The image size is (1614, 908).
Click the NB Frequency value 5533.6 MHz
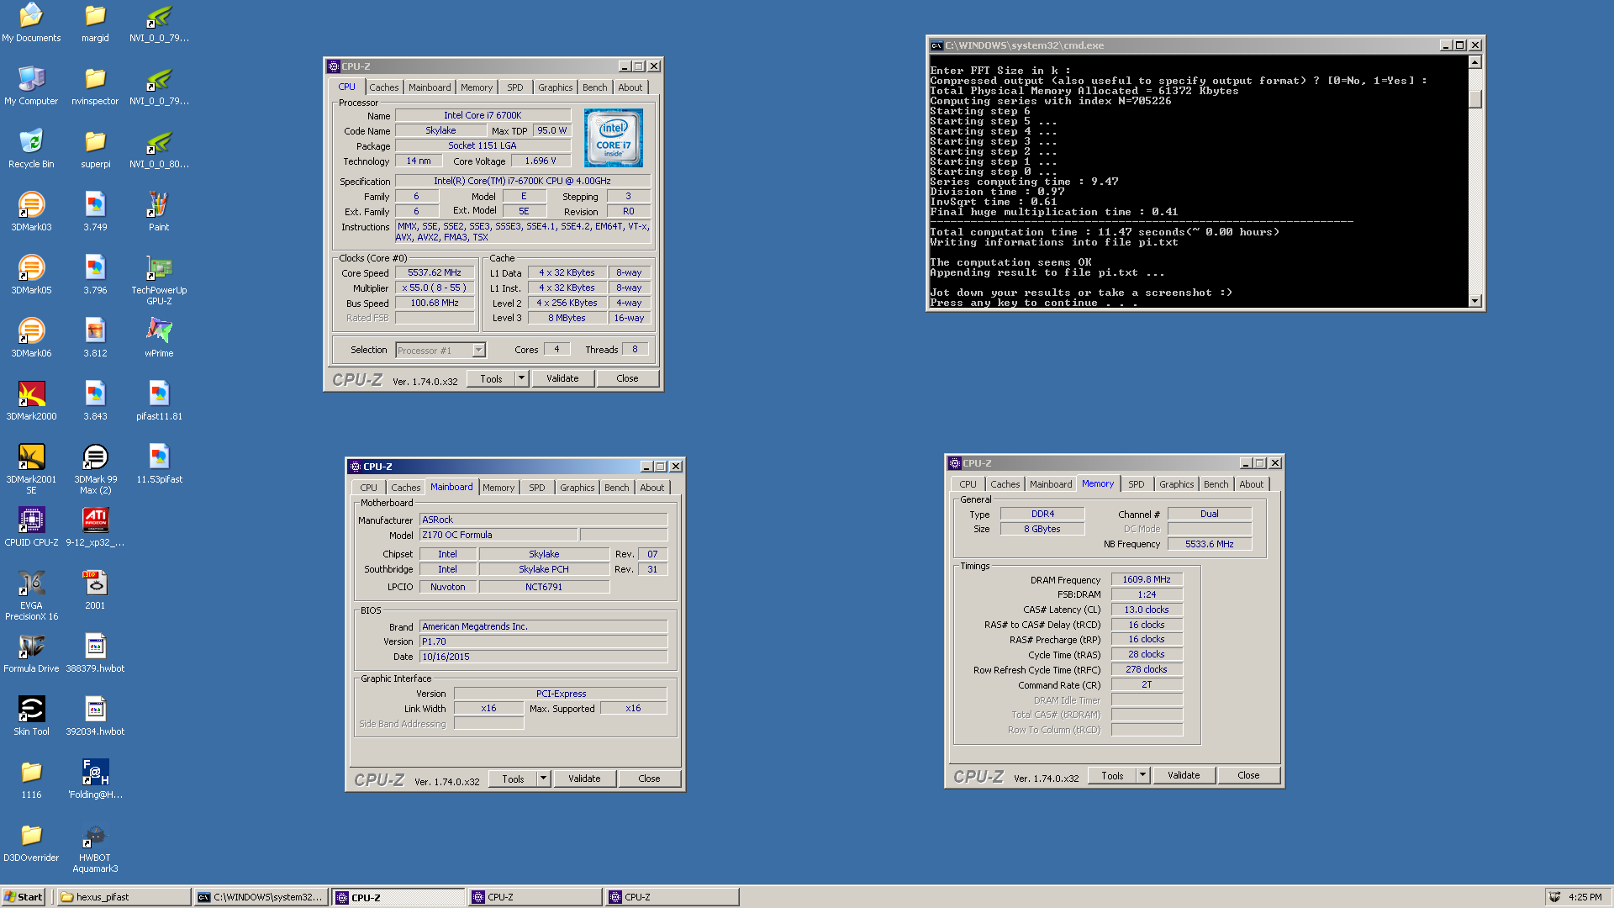[x=1210, y=544]
